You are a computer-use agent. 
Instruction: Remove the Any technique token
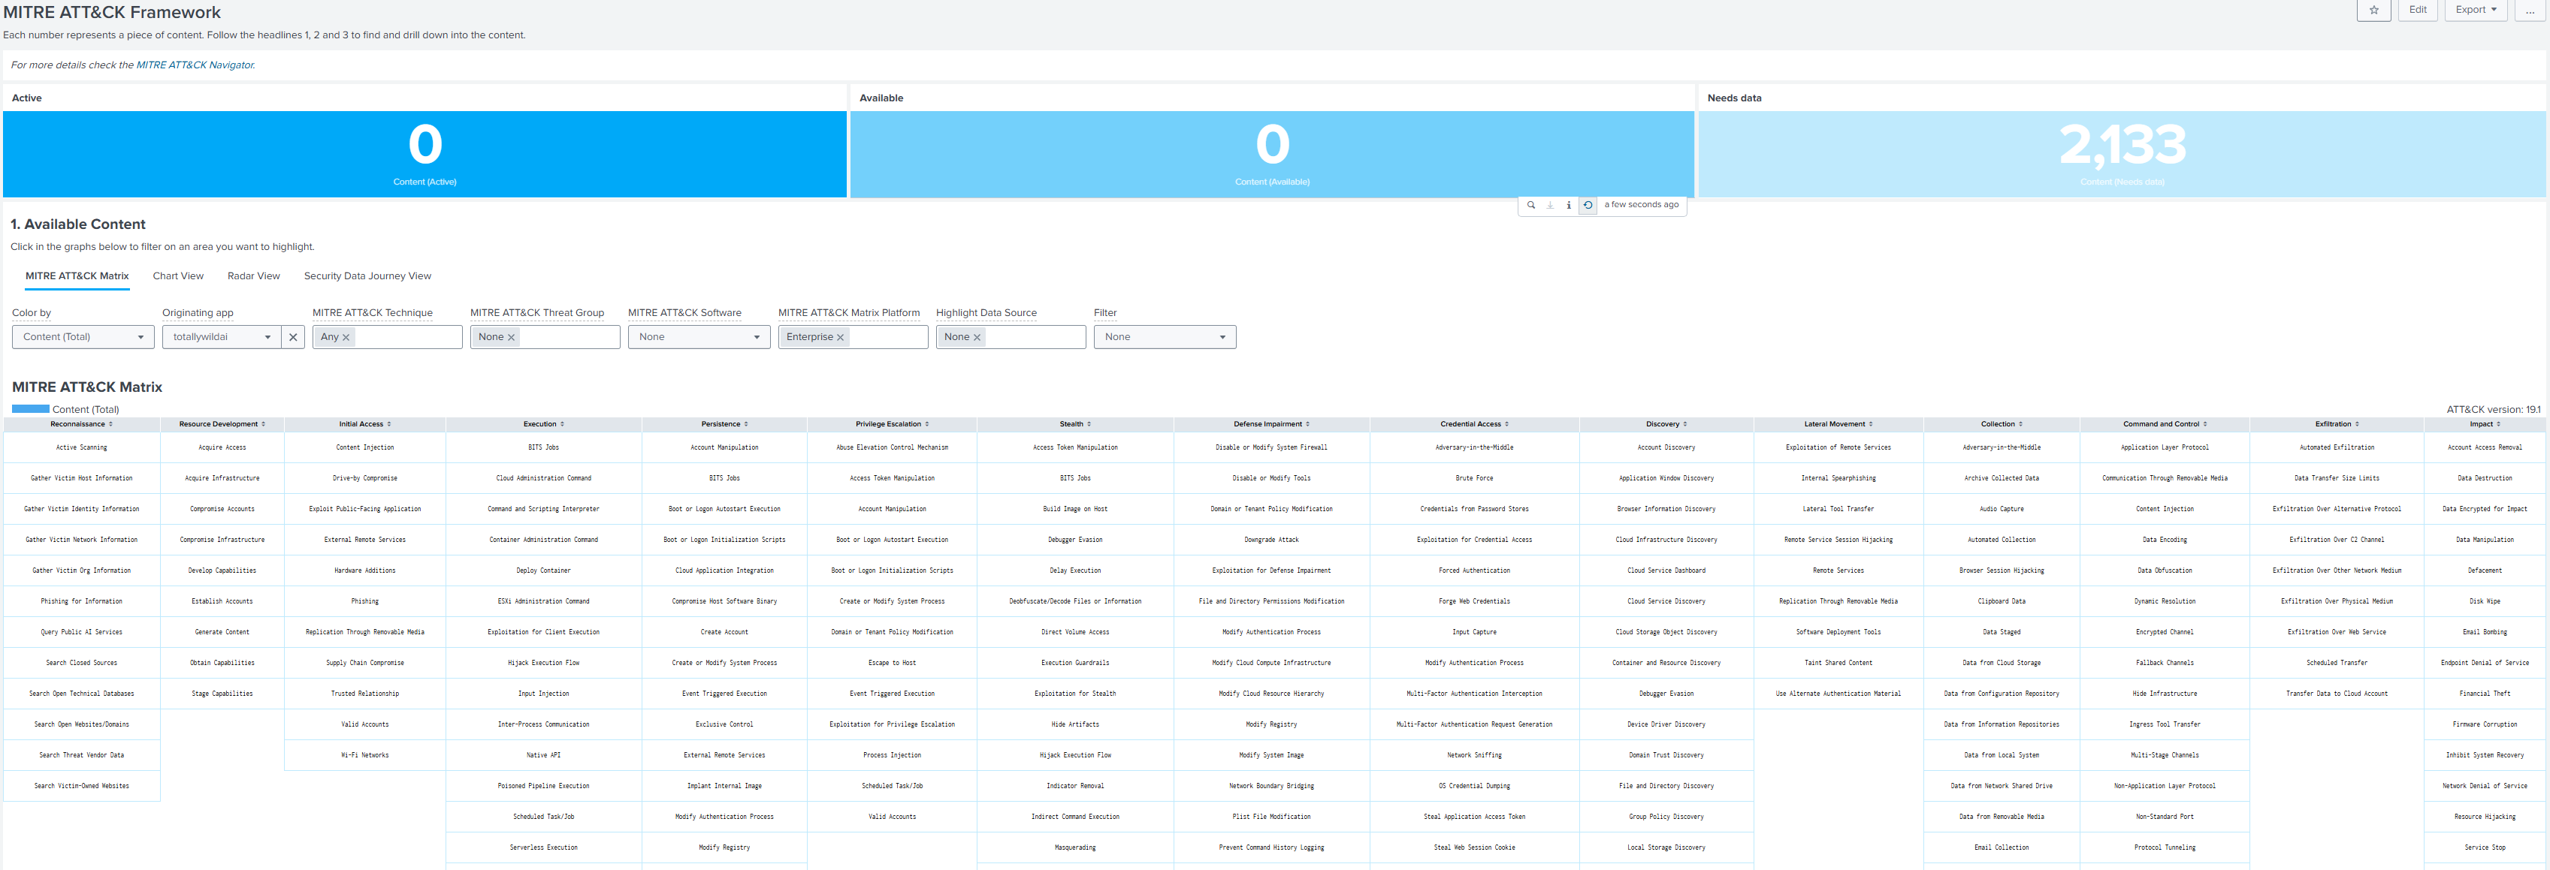click(346, 337)
